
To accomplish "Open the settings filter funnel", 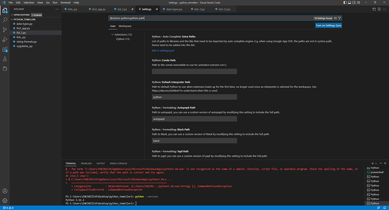I will click(x=339, y=18).
